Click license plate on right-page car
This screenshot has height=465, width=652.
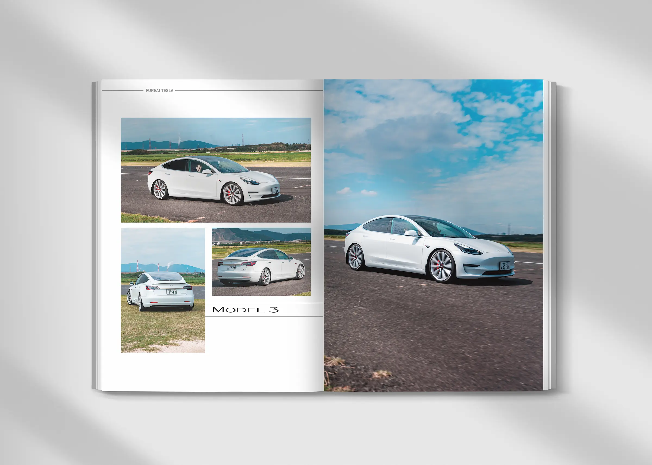point(505,266)
